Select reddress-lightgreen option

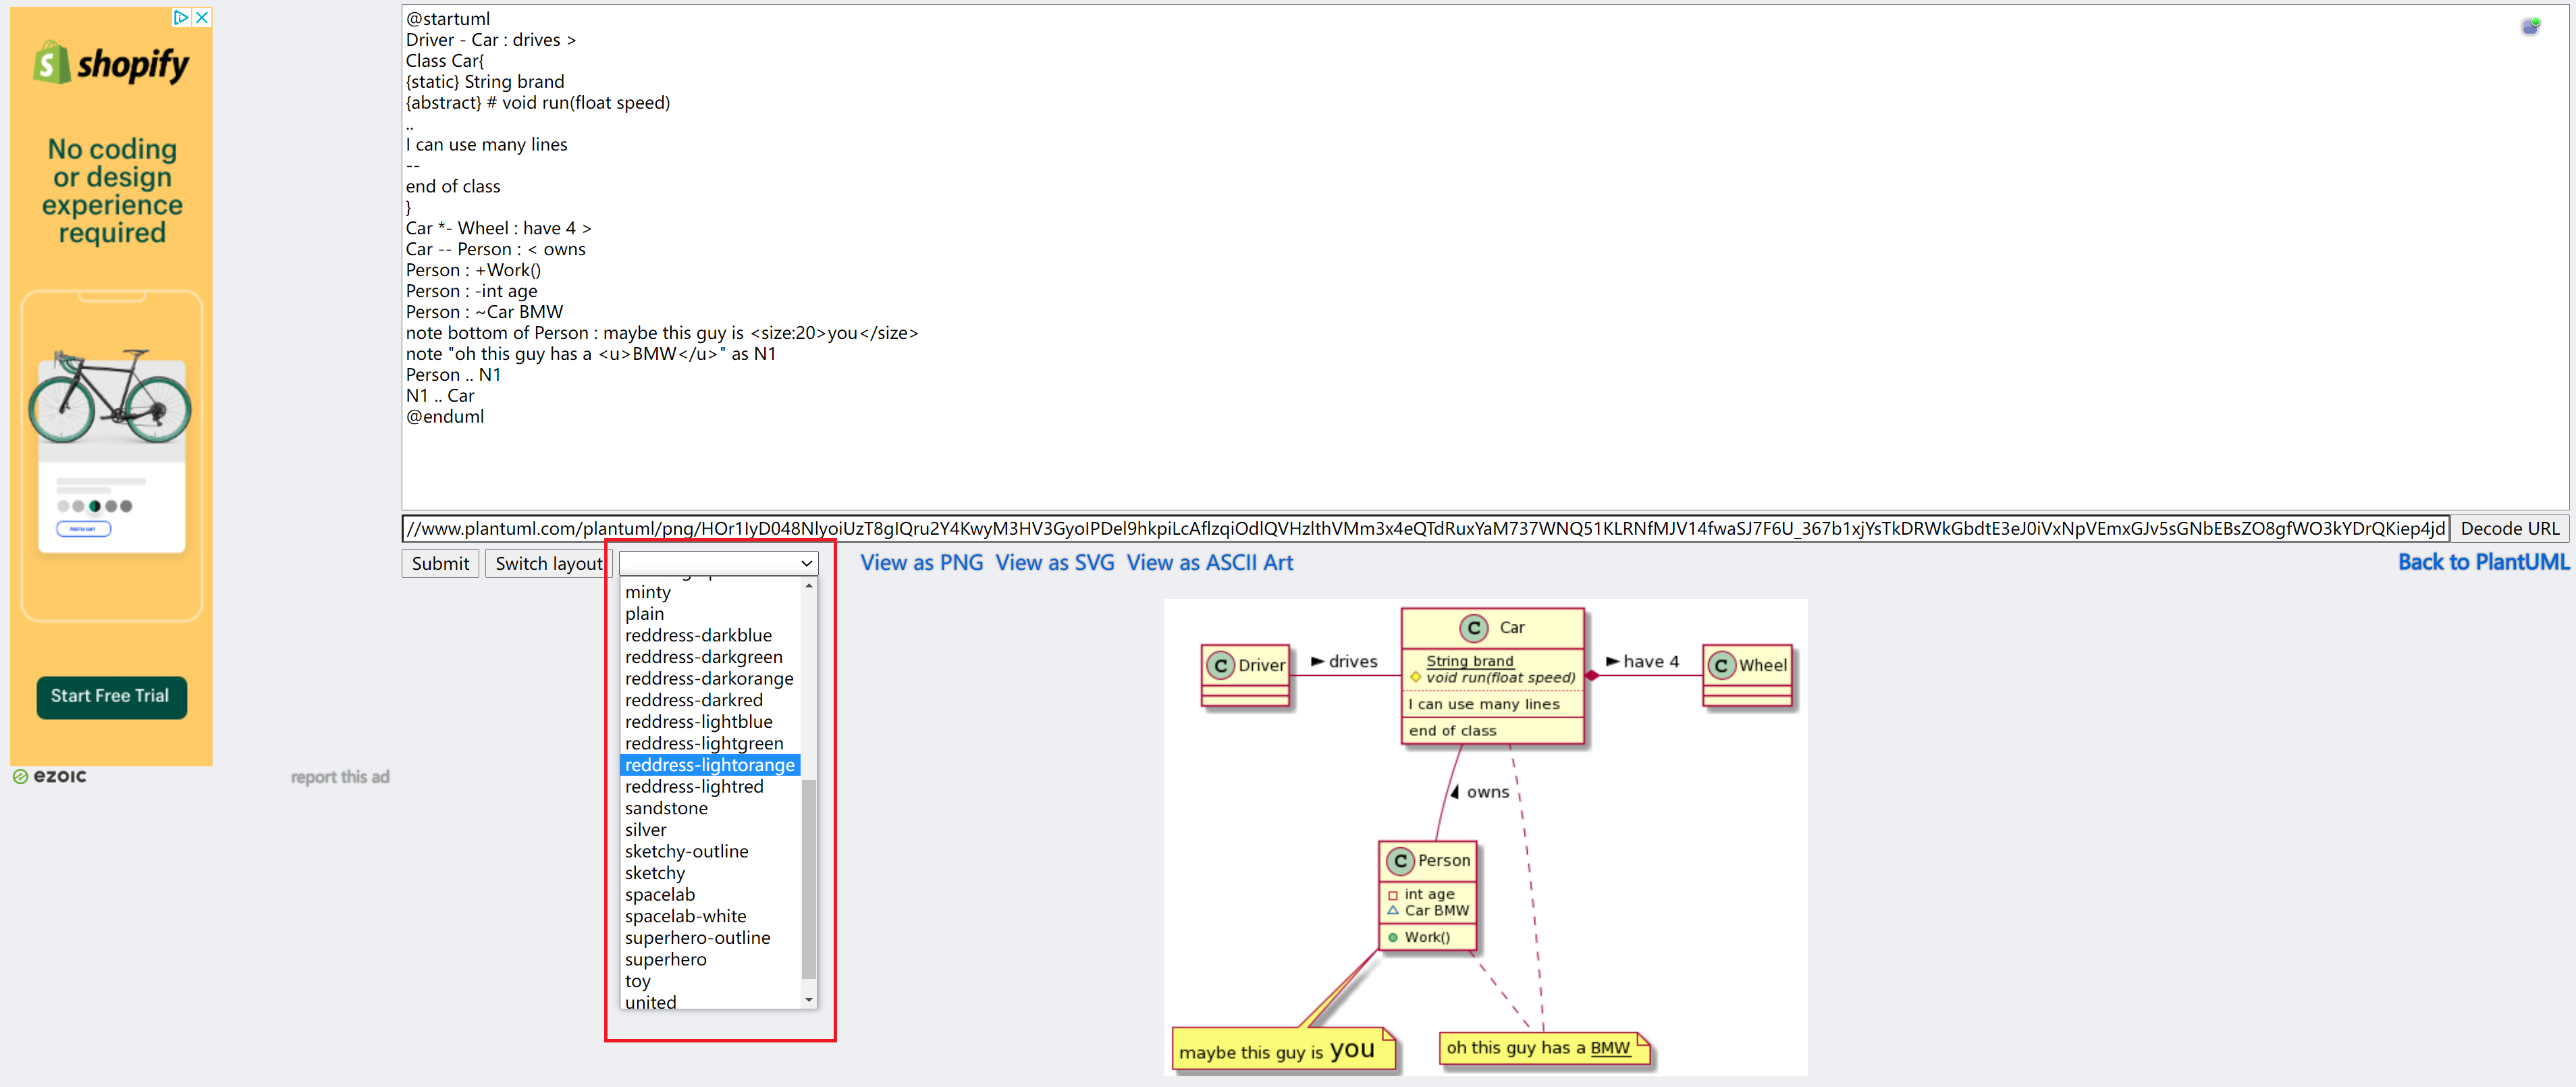pyautogui.click(x=704, y=743)
